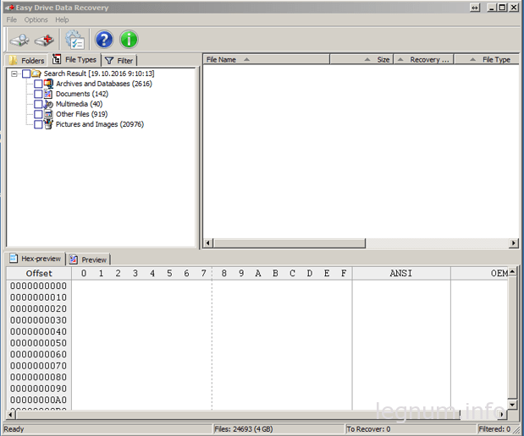Check the Search Result root checkbox
This screenshot has height=436, width=524.
[26, 74]
